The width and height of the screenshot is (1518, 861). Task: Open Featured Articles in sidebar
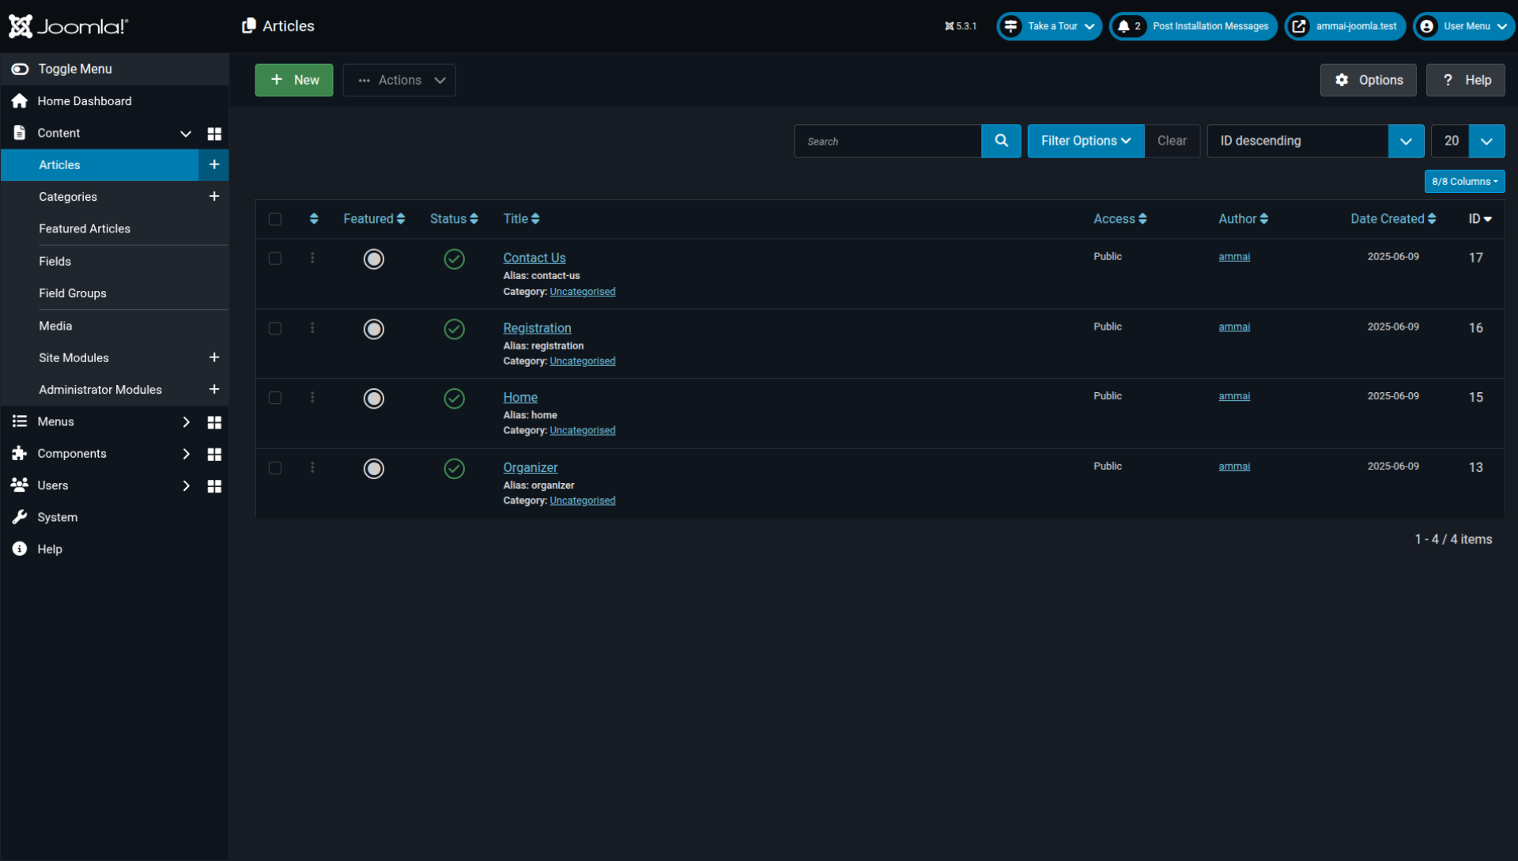pyautogui.click(x=85, y=228)
